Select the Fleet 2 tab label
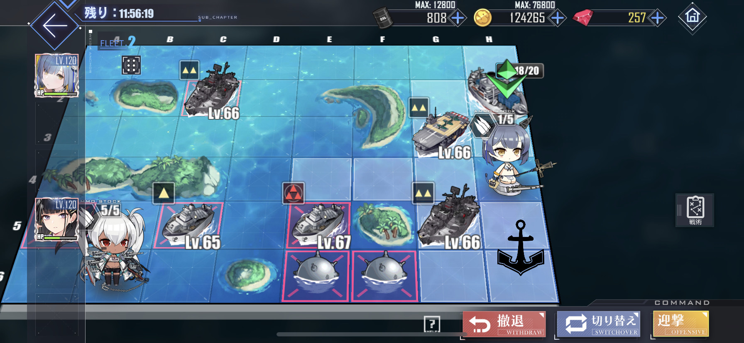This screenshot has width=744, height=343. [x=117, y=42]
